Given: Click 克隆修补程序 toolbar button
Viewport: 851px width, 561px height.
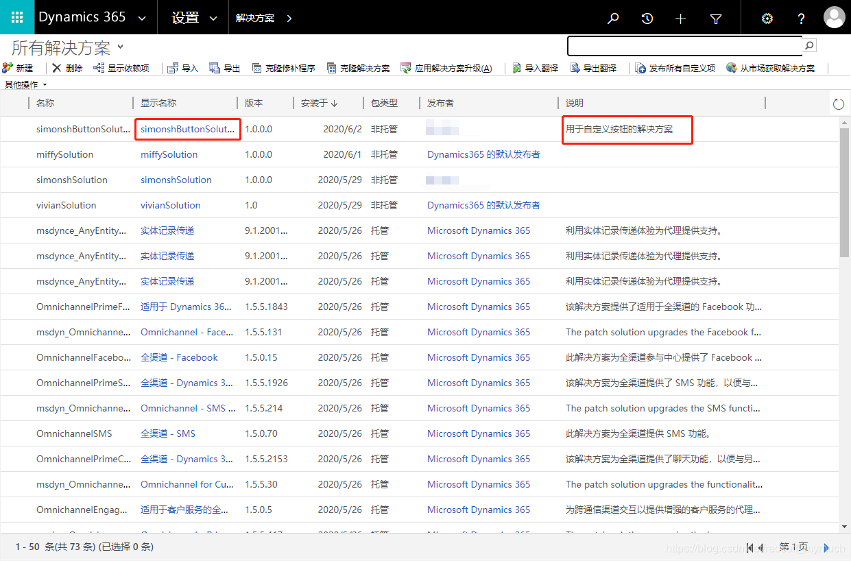Looking at the screenshot, I should tap(284, 68).
